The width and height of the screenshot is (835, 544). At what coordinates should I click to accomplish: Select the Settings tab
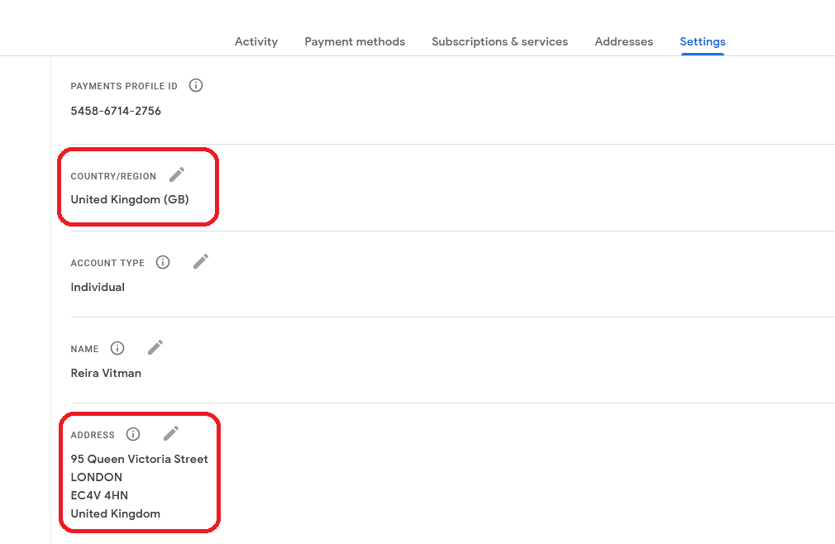tap(703, 41)
